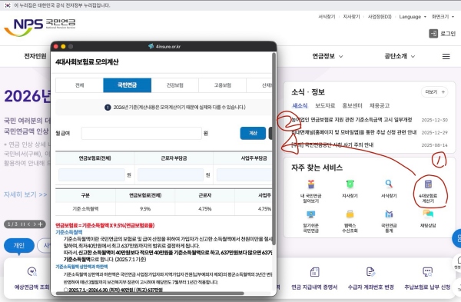Click the 자세히 보기 >> link
Image resolution: width=461 pixels, height=302 pixels.
tap(25, 194)
